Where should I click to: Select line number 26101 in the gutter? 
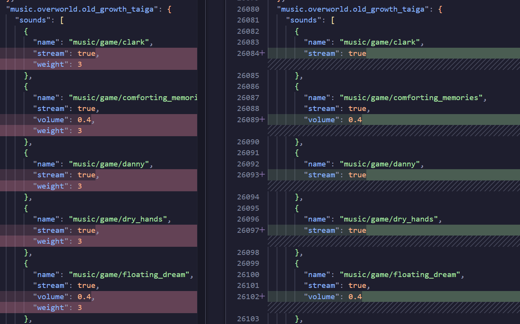tap(248, 286)
